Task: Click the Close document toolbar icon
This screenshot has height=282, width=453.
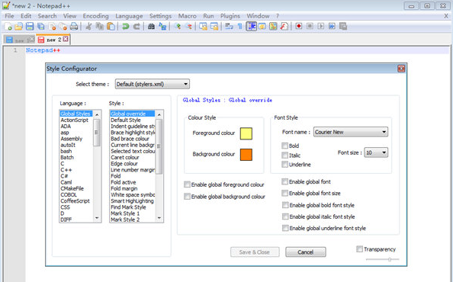Action: (x=53, y=27)
